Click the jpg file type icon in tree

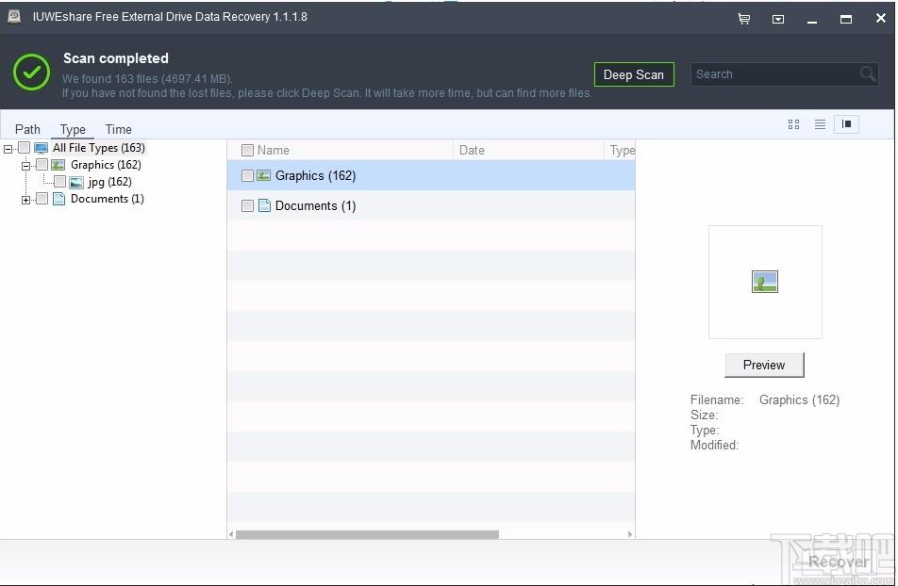tap(76, 183)
